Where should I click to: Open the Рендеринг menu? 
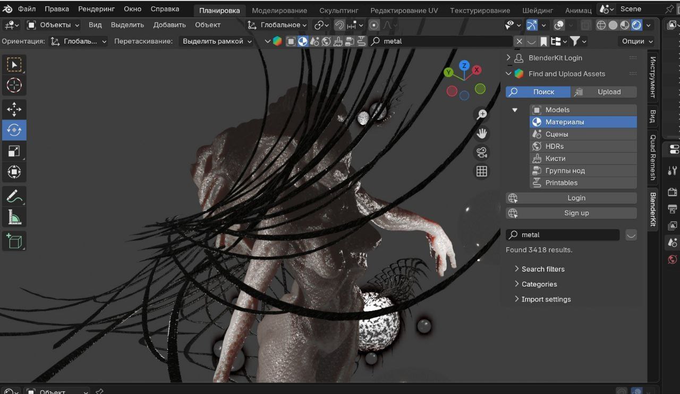click(x=97, y=9)
